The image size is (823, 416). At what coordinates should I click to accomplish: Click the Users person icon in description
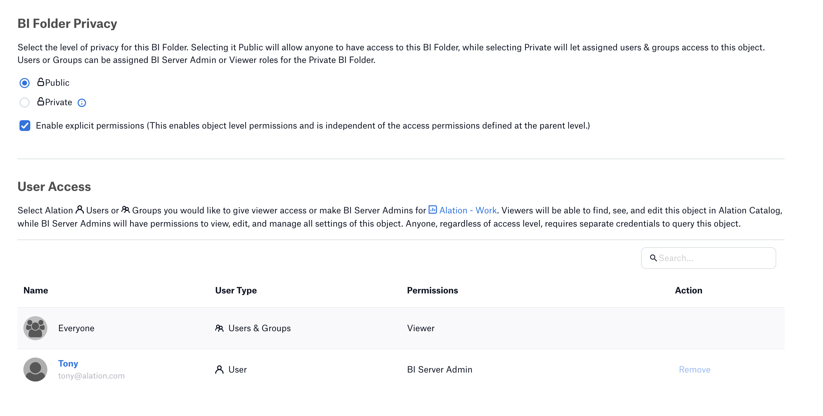79,209
